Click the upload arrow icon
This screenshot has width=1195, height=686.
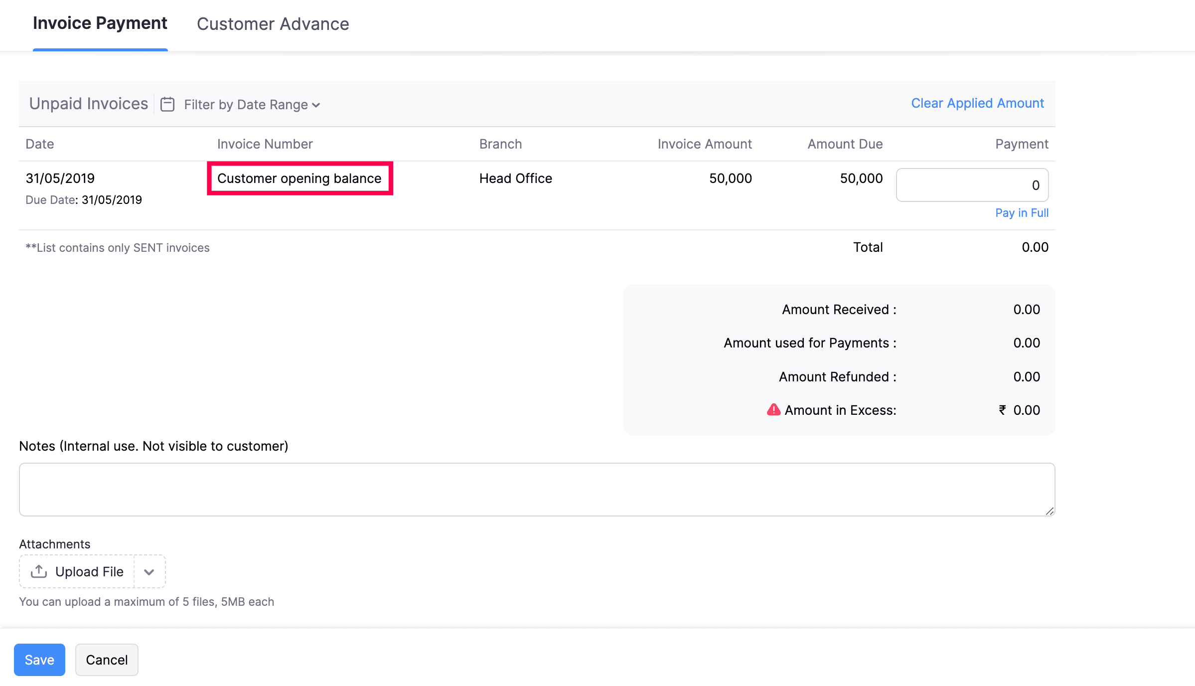coord(39,571)
